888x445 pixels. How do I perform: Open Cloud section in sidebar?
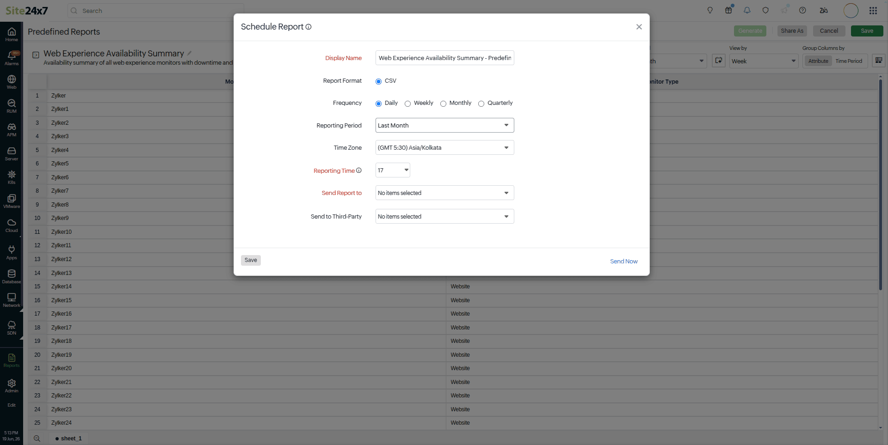point(12,225)
